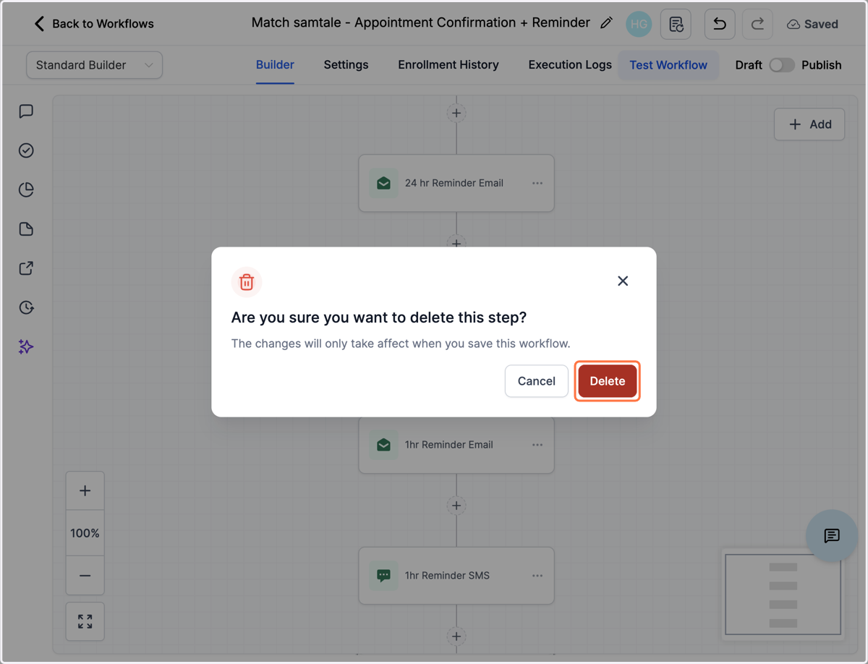Undo the last change
Image resolution: width=868 pixels, height=664 pixels.
719,24
